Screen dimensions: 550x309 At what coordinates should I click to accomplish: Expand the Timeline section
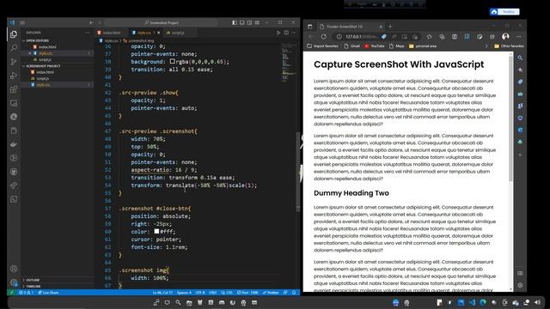pos(34,286)
